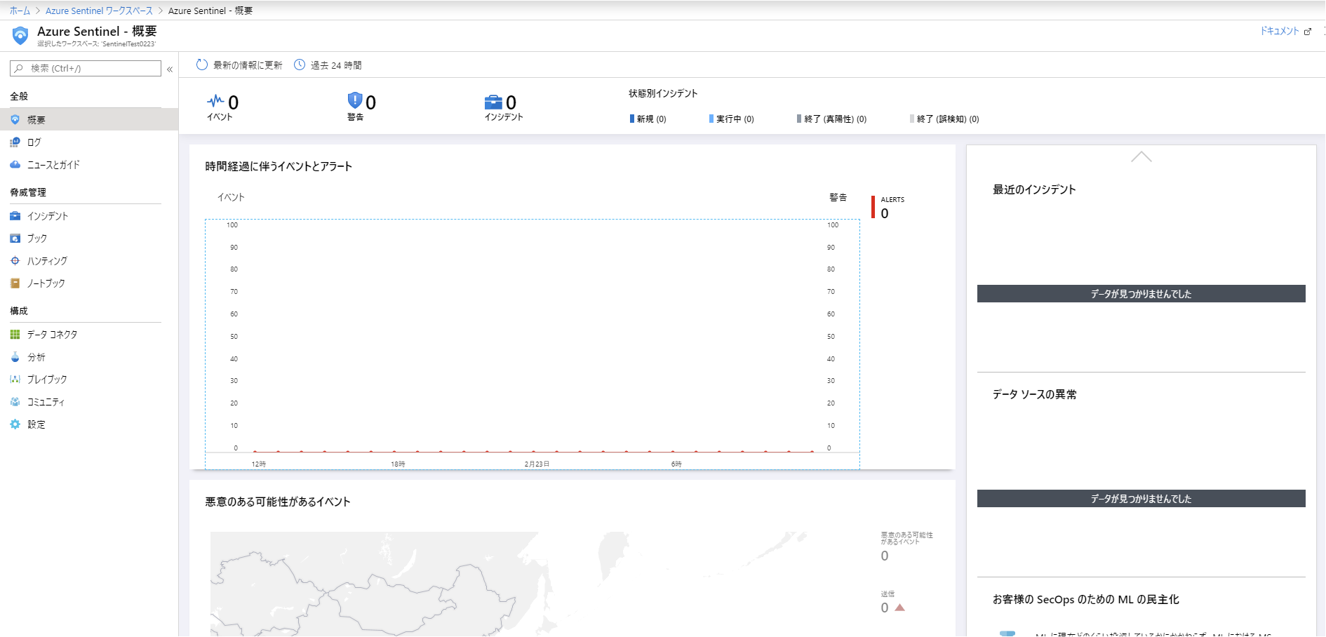Click お客様の SecOps のための ML の民主化 heading
1326x637 pixels.
point(1085,599)
